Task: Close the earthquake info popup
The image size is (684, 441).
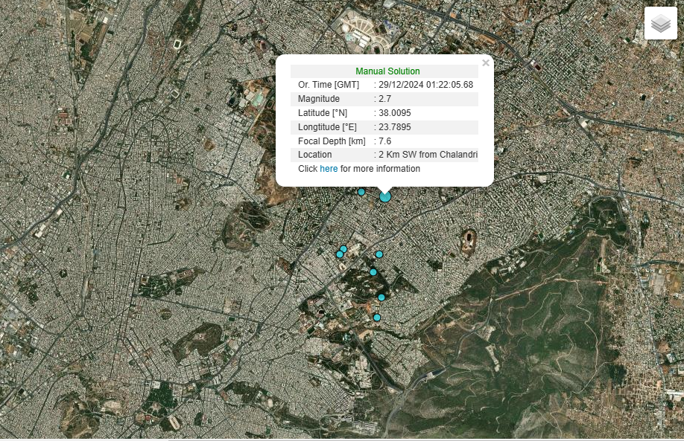Action: coord(486,63)
